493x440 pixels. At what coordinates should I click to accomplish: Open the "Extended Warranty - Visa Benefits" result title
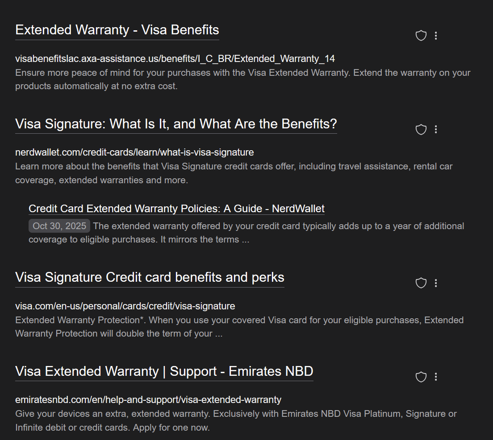(117, 30)
